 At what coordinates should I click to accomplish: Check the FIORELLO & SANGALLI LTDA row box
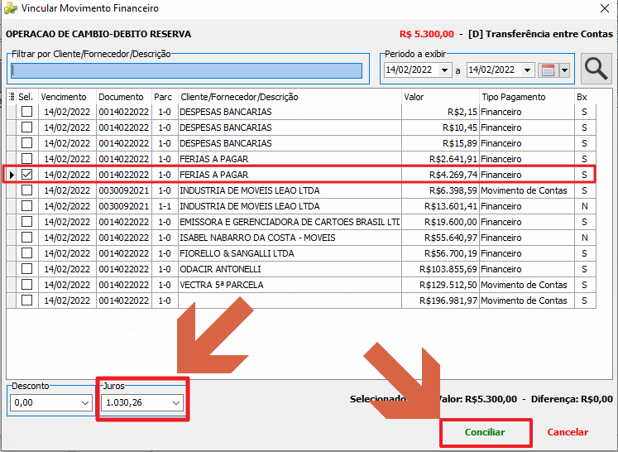pos(26,253)
